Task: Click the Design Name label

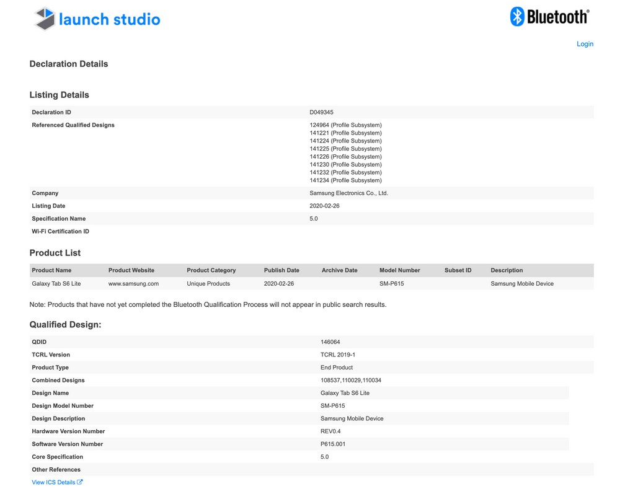Action: pyautogui.click(x=50, y=393)
